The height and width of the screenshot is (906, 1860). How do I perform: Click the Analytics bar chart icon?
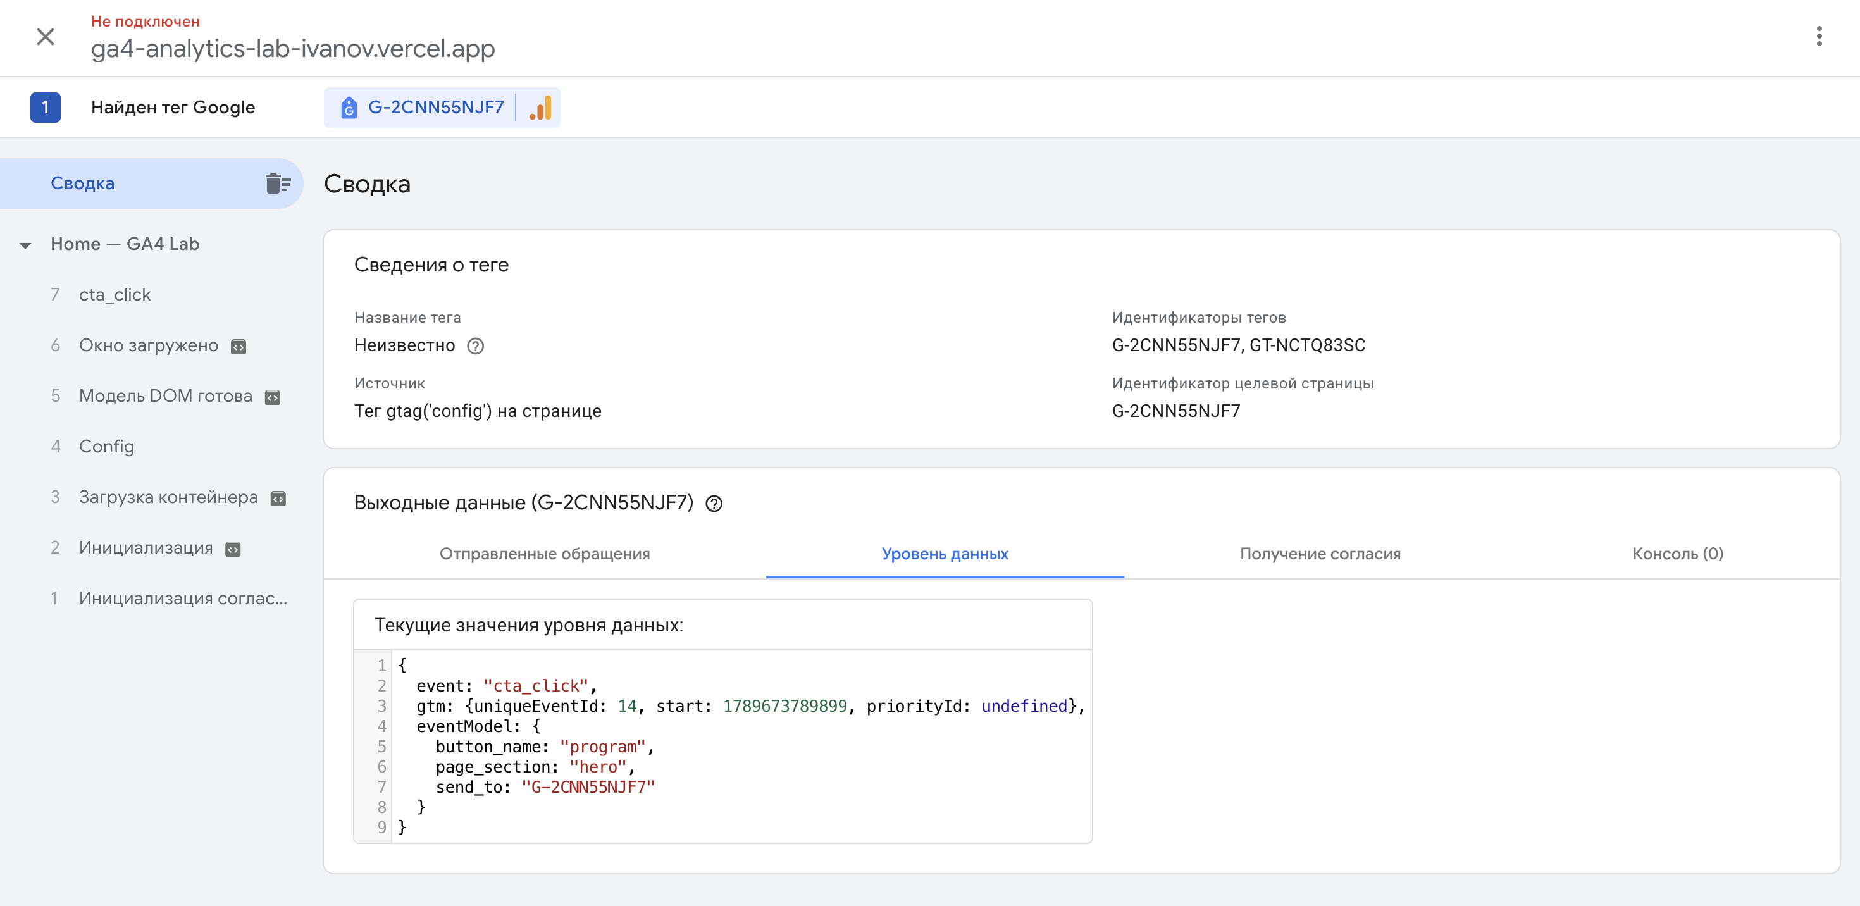click(x=540, y=108)
